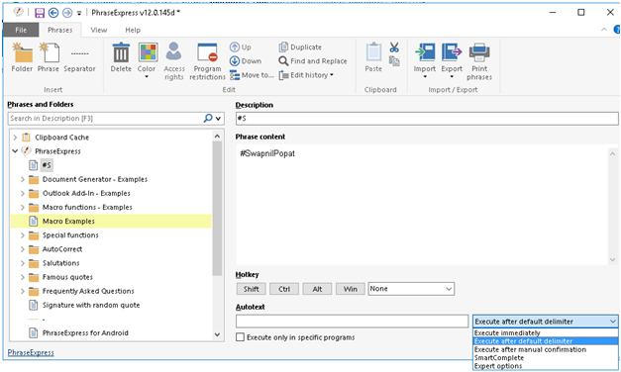Choose Expert options in the list
The height and width of the screenshot is (372, 621).
[x=546, y=366]
